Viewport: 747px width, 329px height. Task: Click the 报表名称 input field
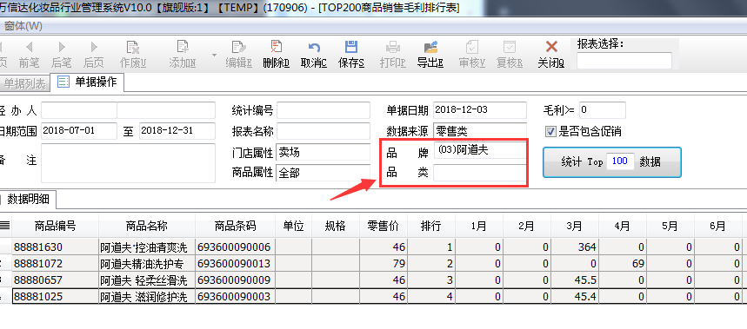pyautogui.click(x=323, y=131)
